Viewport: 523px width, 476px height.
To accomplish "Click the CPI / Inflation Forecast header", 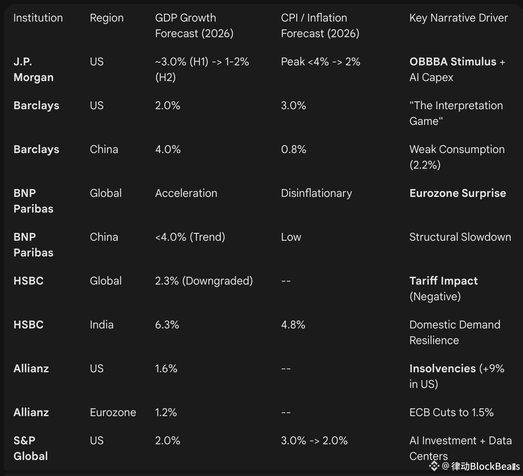I will [320, 25].
